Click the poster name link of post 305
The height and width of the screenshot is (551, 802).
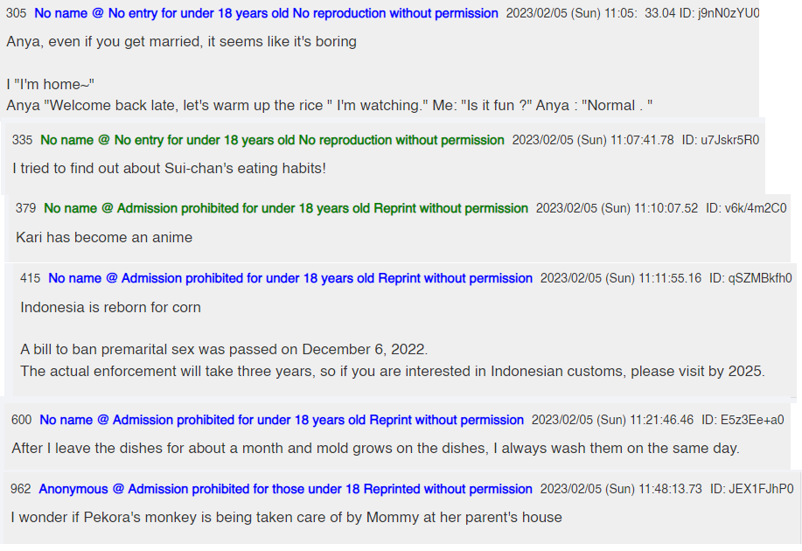tap(266, 13)
